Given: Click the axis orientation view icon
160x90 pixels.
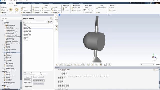Looking at the screenshot, I should coord(81,64).
